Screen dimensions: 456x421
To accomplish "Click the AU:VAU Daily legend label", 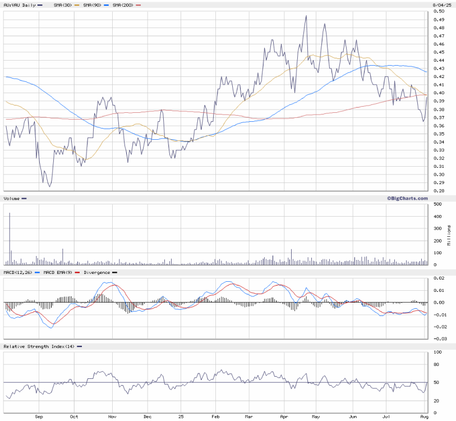I will (x=19, y=5).
